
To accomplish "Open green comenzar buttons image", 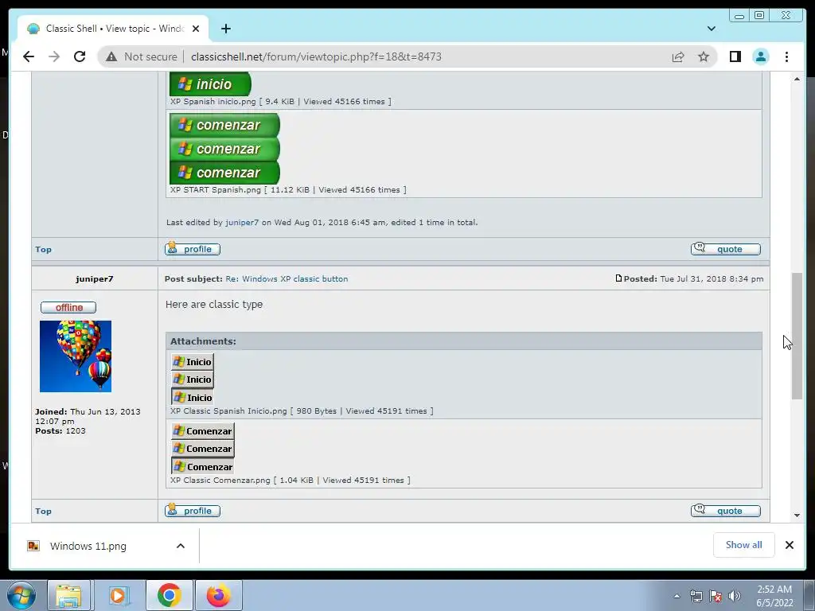I will 224,149.
